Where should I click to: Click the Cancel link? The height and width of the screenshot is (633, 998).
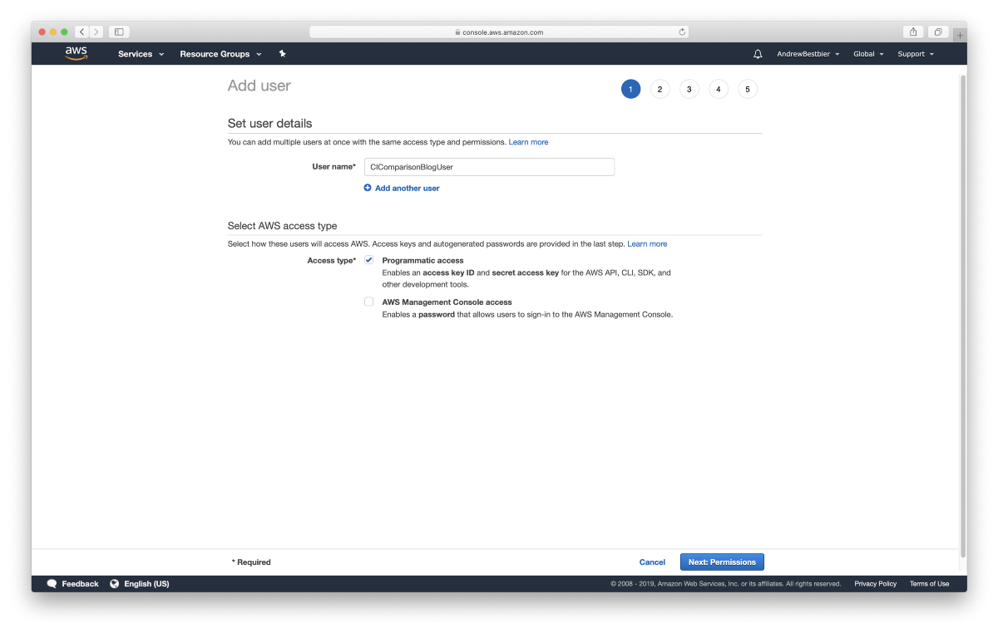point(652,562)
